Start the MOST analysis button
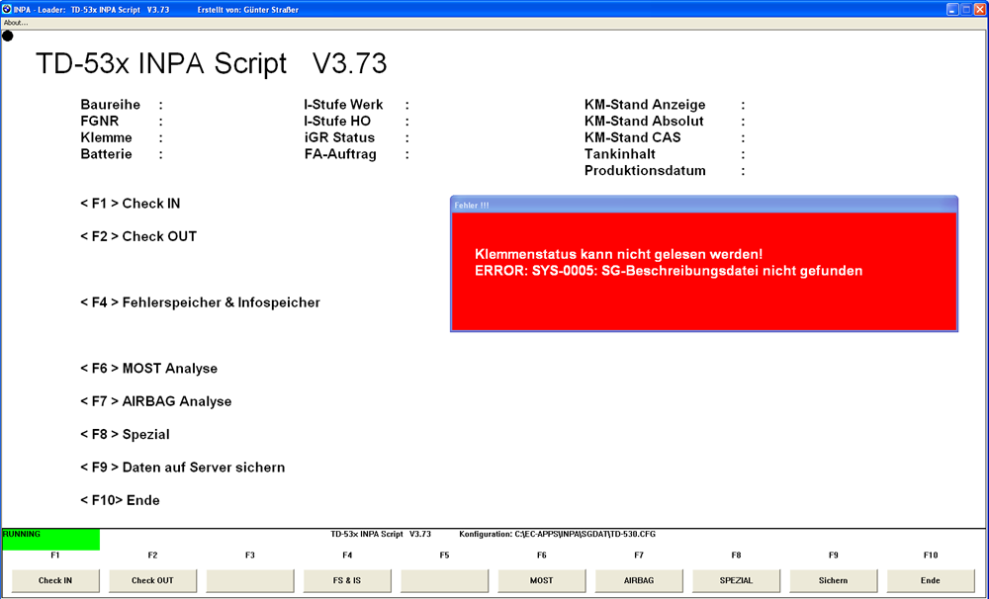The width and height of the screenshot is (989, 599). point(540,580)
